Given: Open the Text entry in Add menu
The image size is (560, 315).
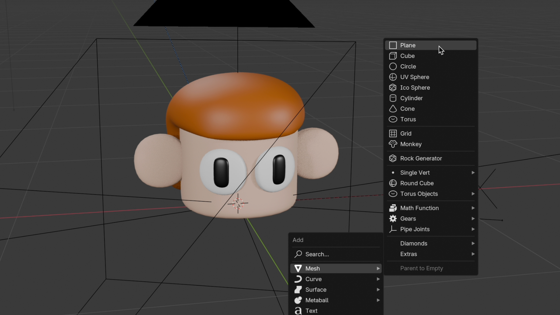Looking at the screenshot, I should (x=336, y=311).
